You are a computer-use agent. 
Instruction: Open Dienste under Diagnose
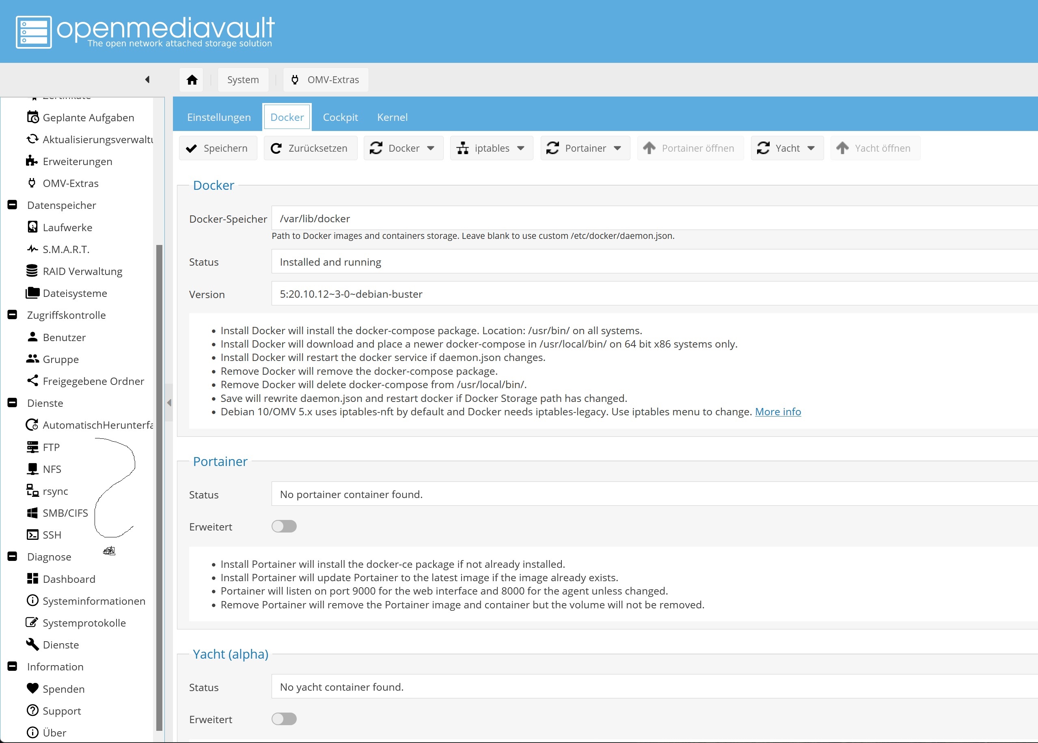[x=53, y=645]
